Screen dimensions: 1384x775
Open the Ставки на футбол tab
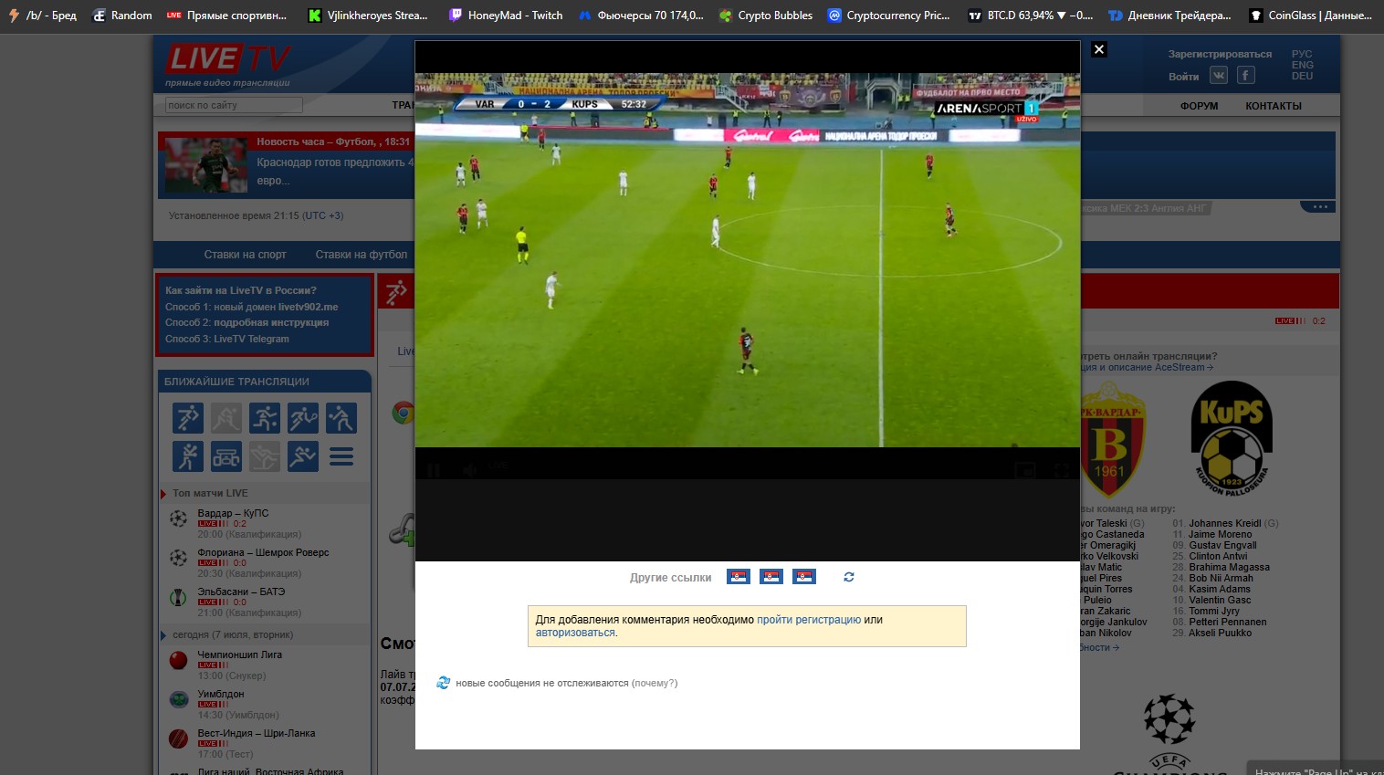[x=362, y=255]
